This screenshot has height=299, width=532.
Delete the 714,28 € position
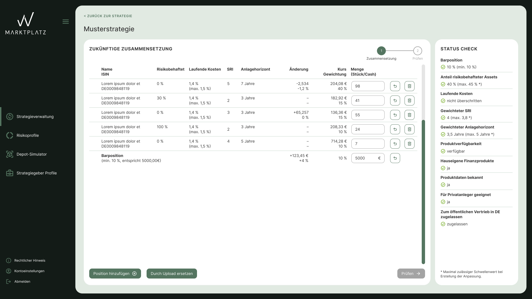click(x=410, y=144)
